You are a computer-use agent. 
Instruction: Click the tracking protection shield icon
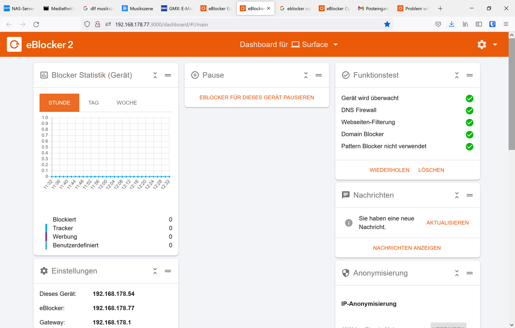point(87,24)
